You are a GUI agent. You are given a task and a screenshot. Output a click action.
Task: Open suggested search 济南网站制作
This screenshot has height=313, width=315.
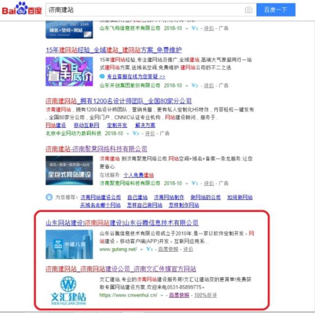tap(169, 197)
